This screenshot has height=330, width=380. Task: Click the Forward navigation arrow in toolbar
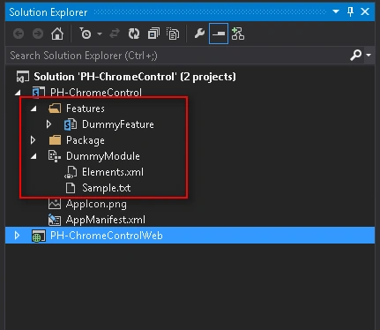tap(38, 34)
